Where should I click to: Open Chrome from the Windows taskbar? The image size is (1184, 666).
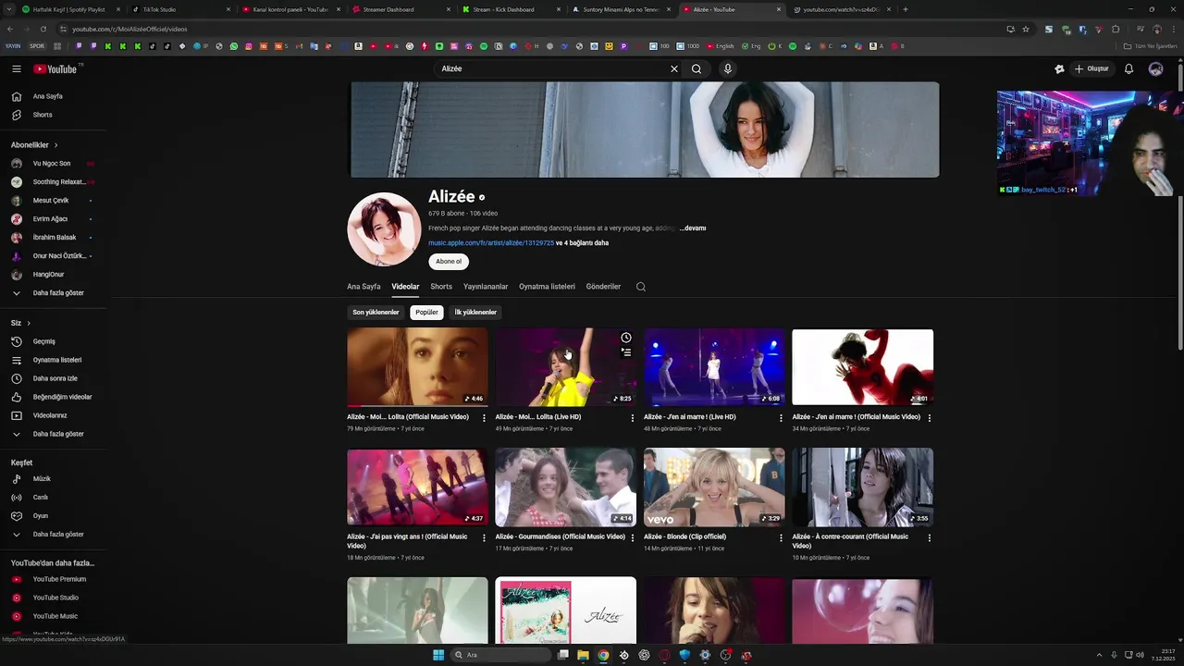point(603,655)
